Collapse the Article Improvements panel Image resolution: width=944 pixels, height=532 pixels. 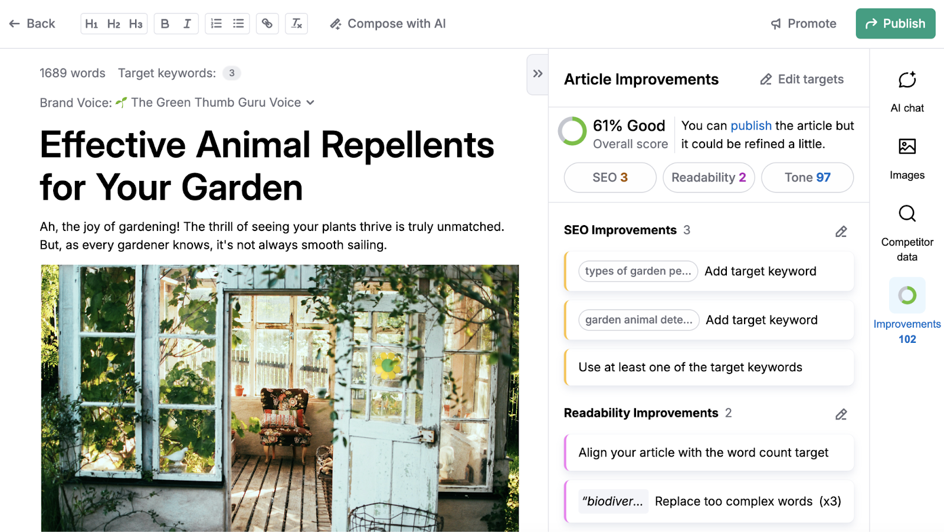pyautogui.click(x=537, y=74)
